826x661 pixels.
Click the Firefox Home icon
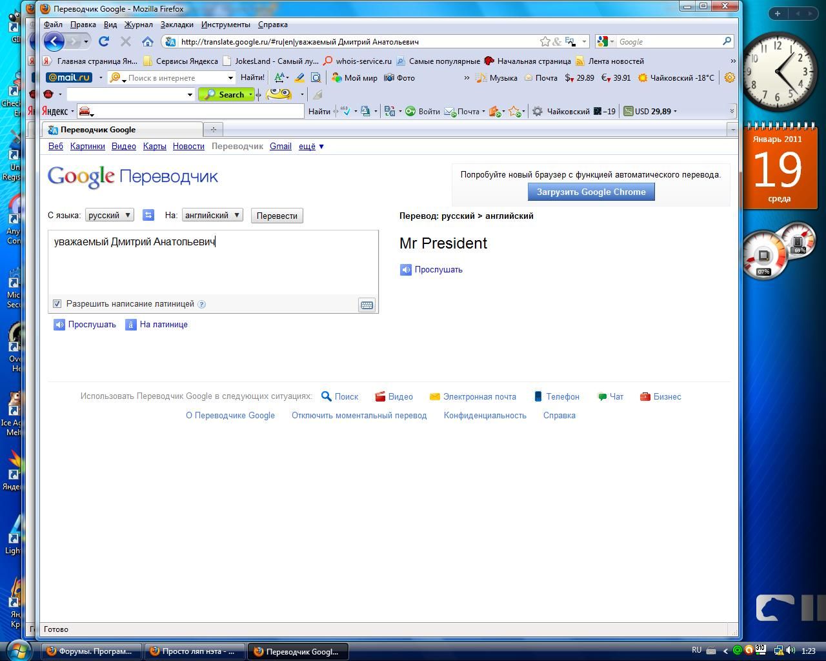click(x=148, y=42)
